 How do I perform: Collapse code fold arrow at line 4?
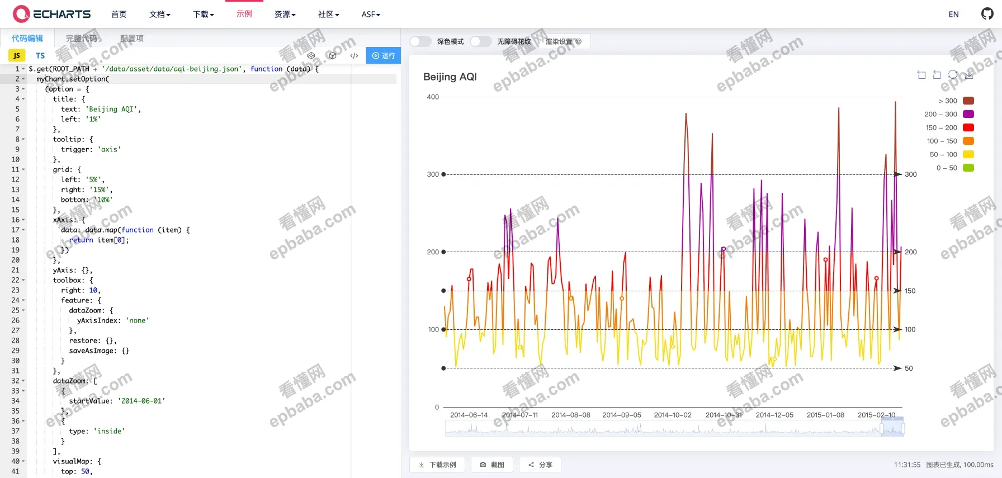point(23,99)
